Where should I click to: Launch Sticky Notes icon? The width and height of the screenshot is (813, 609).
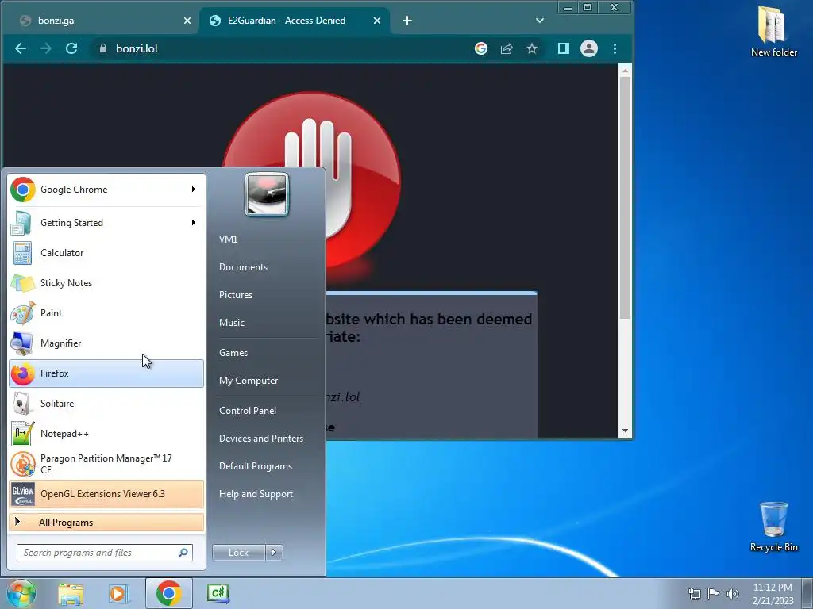[x=23, y=283]
